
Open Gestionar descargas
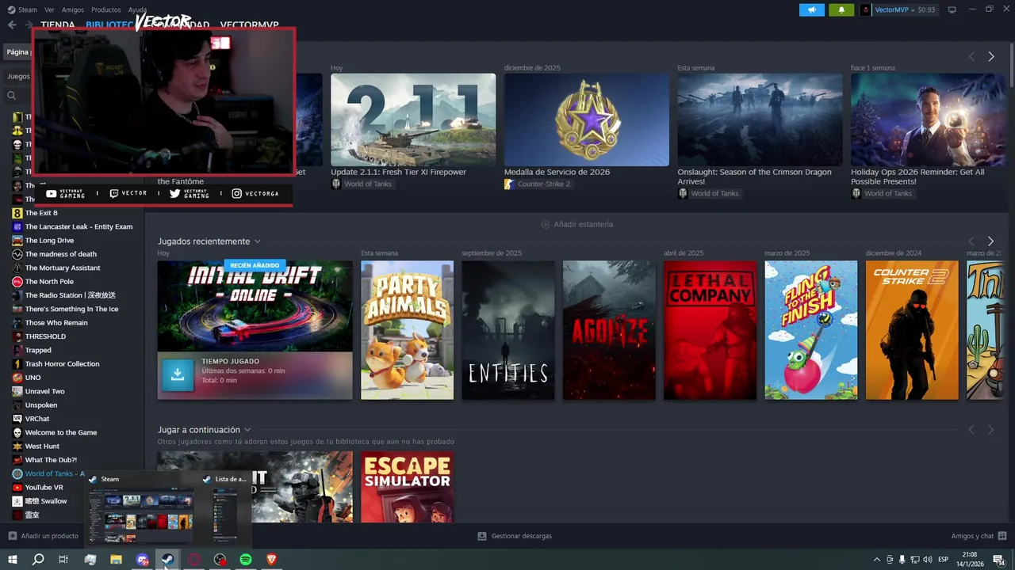(515, 536)
